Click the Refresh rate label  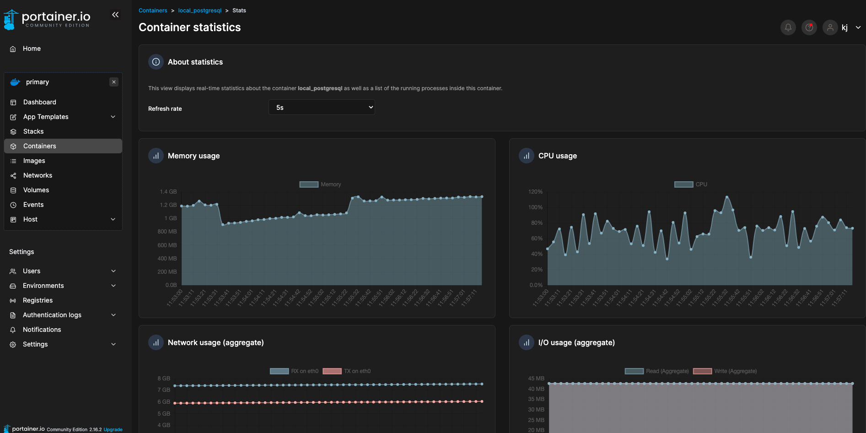click(165, 109)
